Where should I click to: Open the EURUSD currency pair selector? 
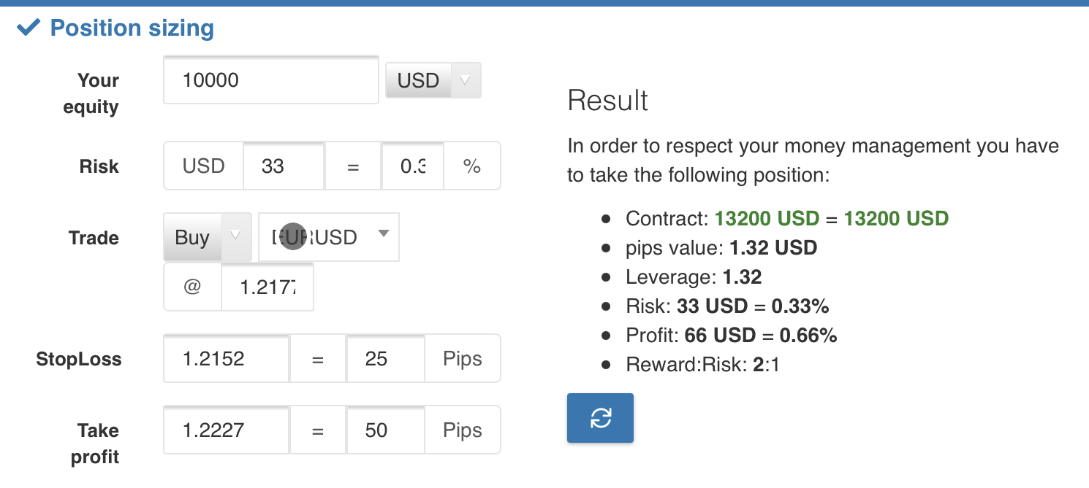coord(329,237)
